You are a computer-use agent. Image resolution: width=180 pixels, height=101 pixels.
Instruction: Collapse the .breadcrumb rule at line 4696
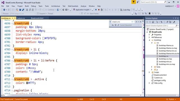(x=12, y=23)
